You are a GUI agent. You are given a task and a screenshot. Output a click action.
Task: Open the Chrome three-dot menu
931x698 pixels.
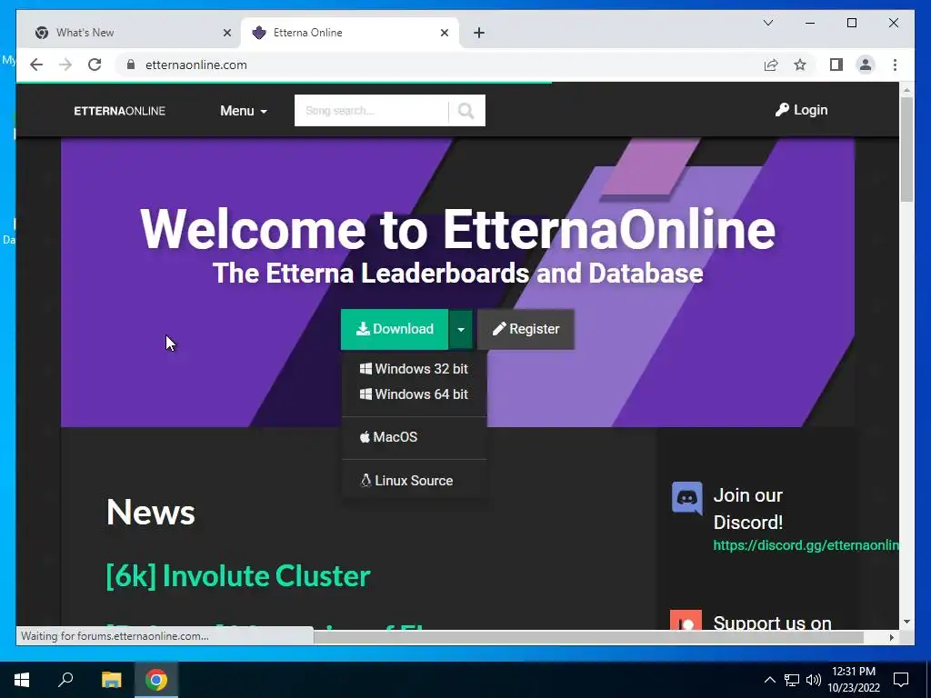click(895, 65)
